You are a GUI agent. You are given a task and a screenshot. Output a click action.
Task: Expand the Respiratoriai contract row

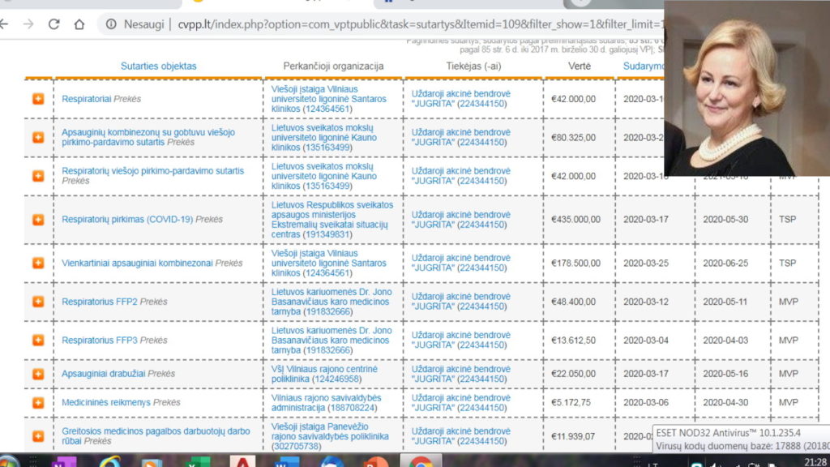pyautogui.click(x=38, y=99)
